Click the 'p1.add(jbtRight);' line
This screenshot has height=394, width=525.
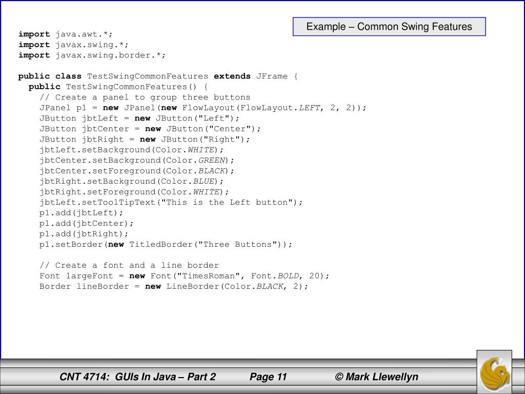point(84,234)
